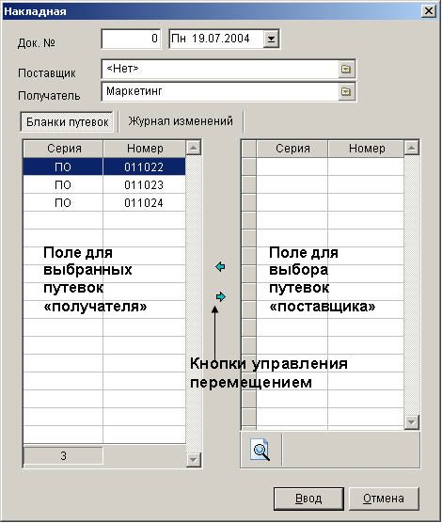Click right arrow to move voucher back to supplier
Viewport: 442px width, 523px height.
220,296
